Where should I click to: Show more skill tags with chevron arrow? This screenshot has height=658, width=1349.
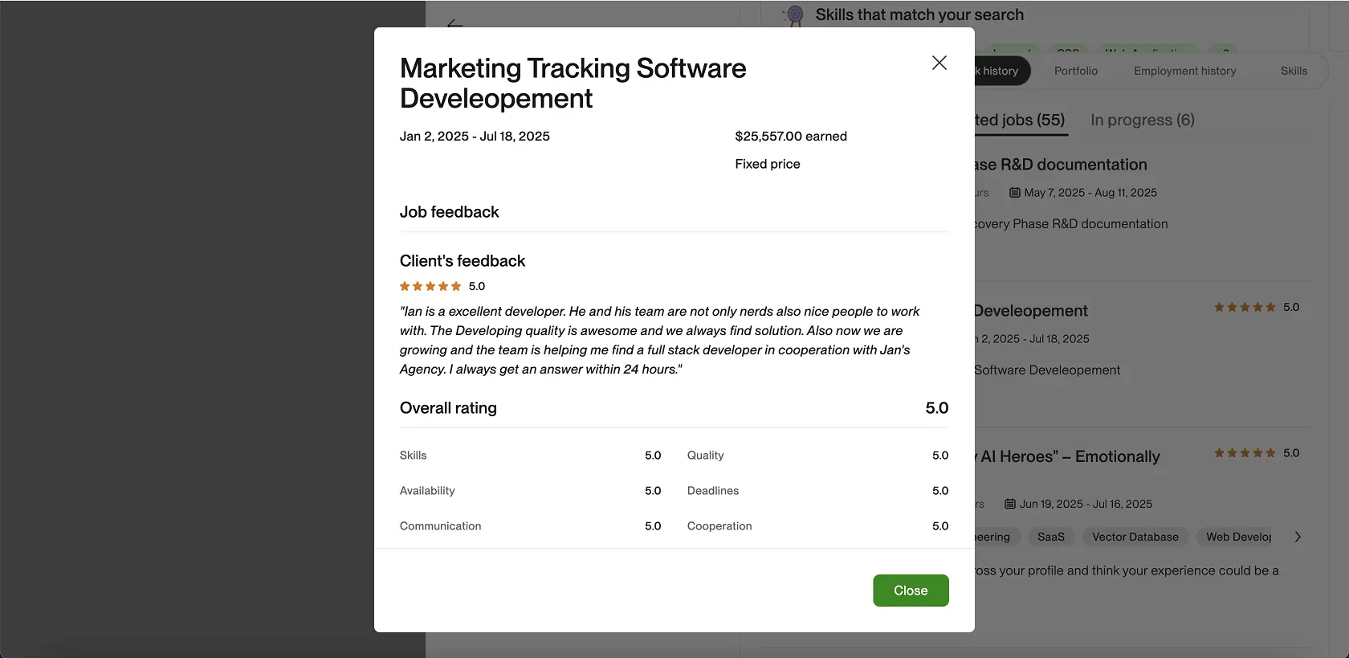tap(1298, 537)
